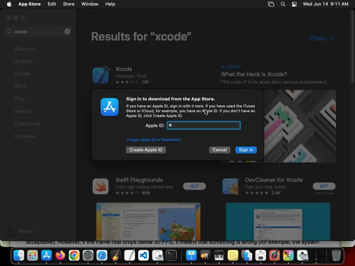Open the Window menu
Screen dimensions: 355x266
(x=90, y=4)
